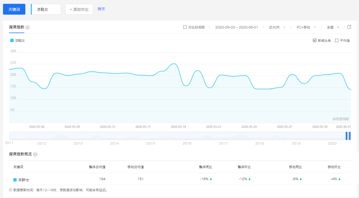
Task: Toggle the 凉鞋女 chart legend swatch
Action: [x=12, y=40]
